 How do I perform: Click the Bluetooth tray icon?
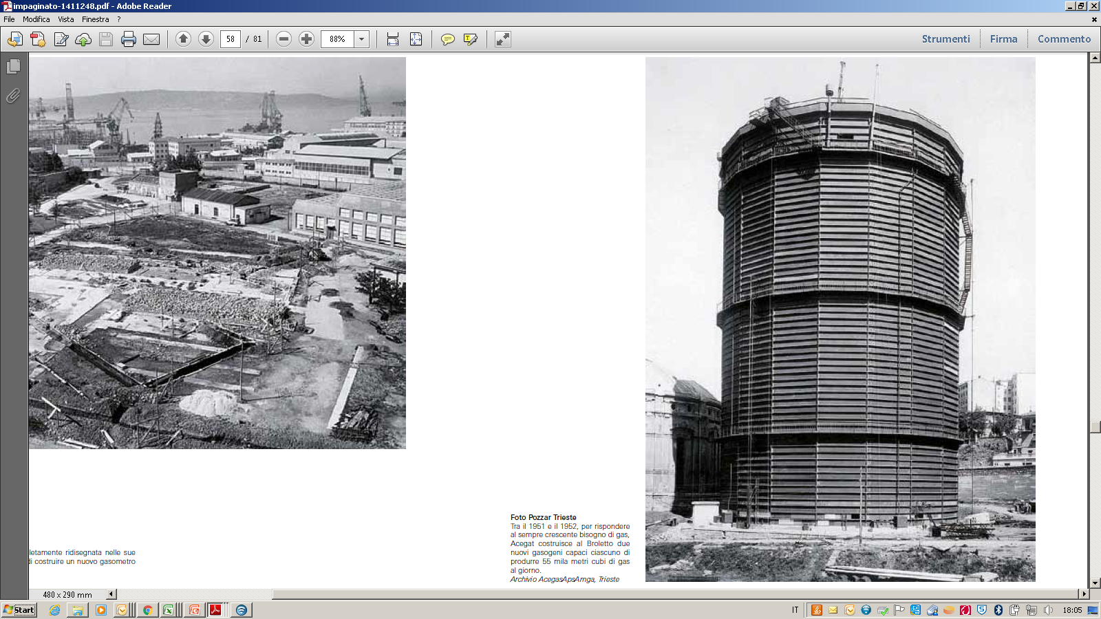[x=998, y=610]
